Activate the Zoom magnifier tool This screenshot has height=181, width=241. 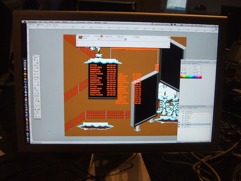(39, 116)
